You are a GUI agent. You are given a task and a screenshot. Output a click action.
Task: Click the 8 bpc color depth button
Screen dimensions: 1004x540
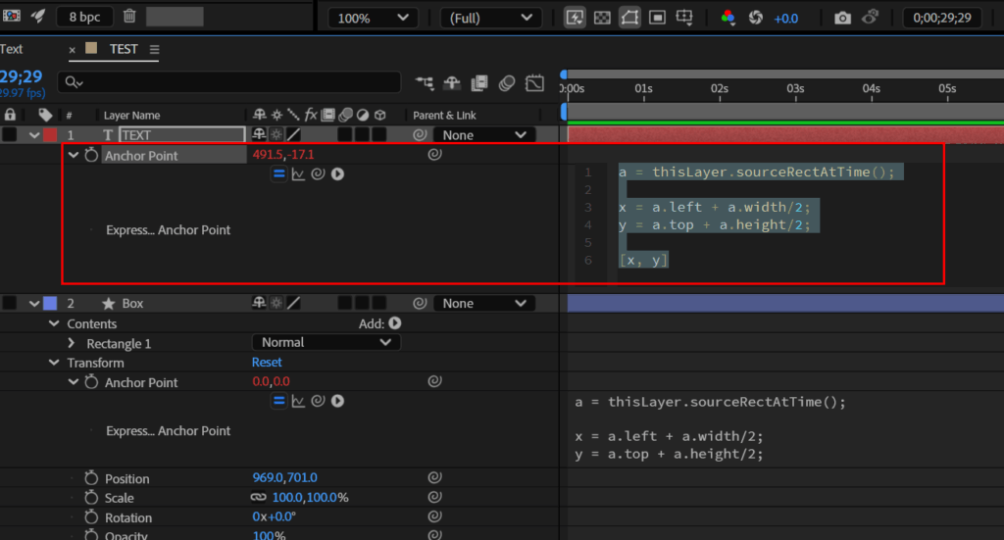point(83,17)
